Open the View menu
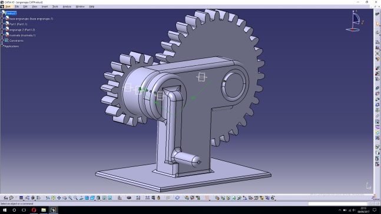381x214 pixels. [x=35, y=6]
